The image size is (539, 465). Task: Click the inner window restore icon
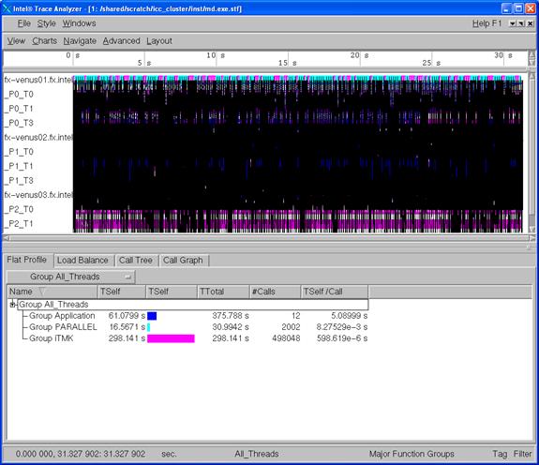(521, 23)
